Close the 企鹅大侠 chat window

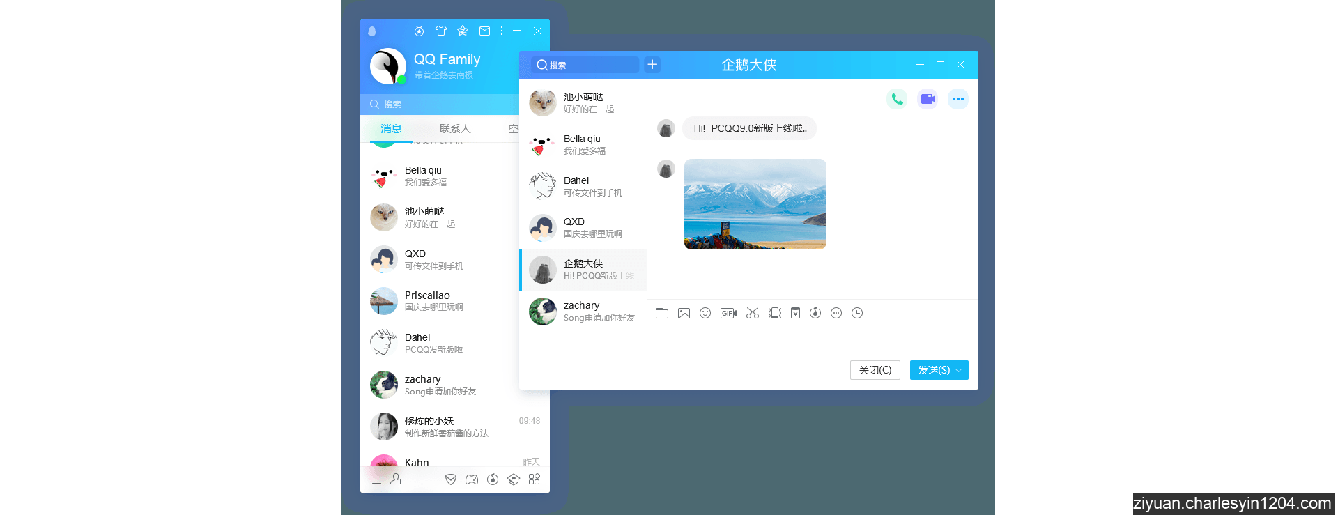pos(960,65)
